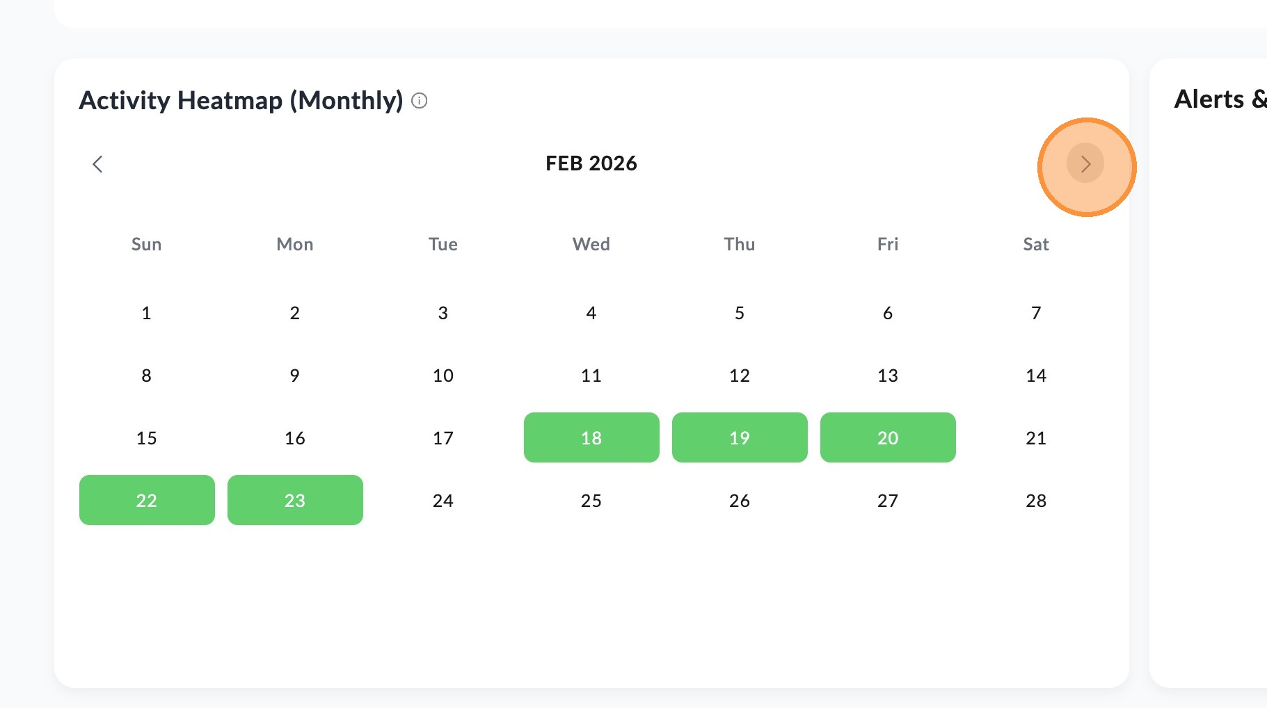Image resolution: width=1267 pixels, height=708 pixels.
Task: Pick date 24 on Tuesday
Action: click(x=443, y=500)
